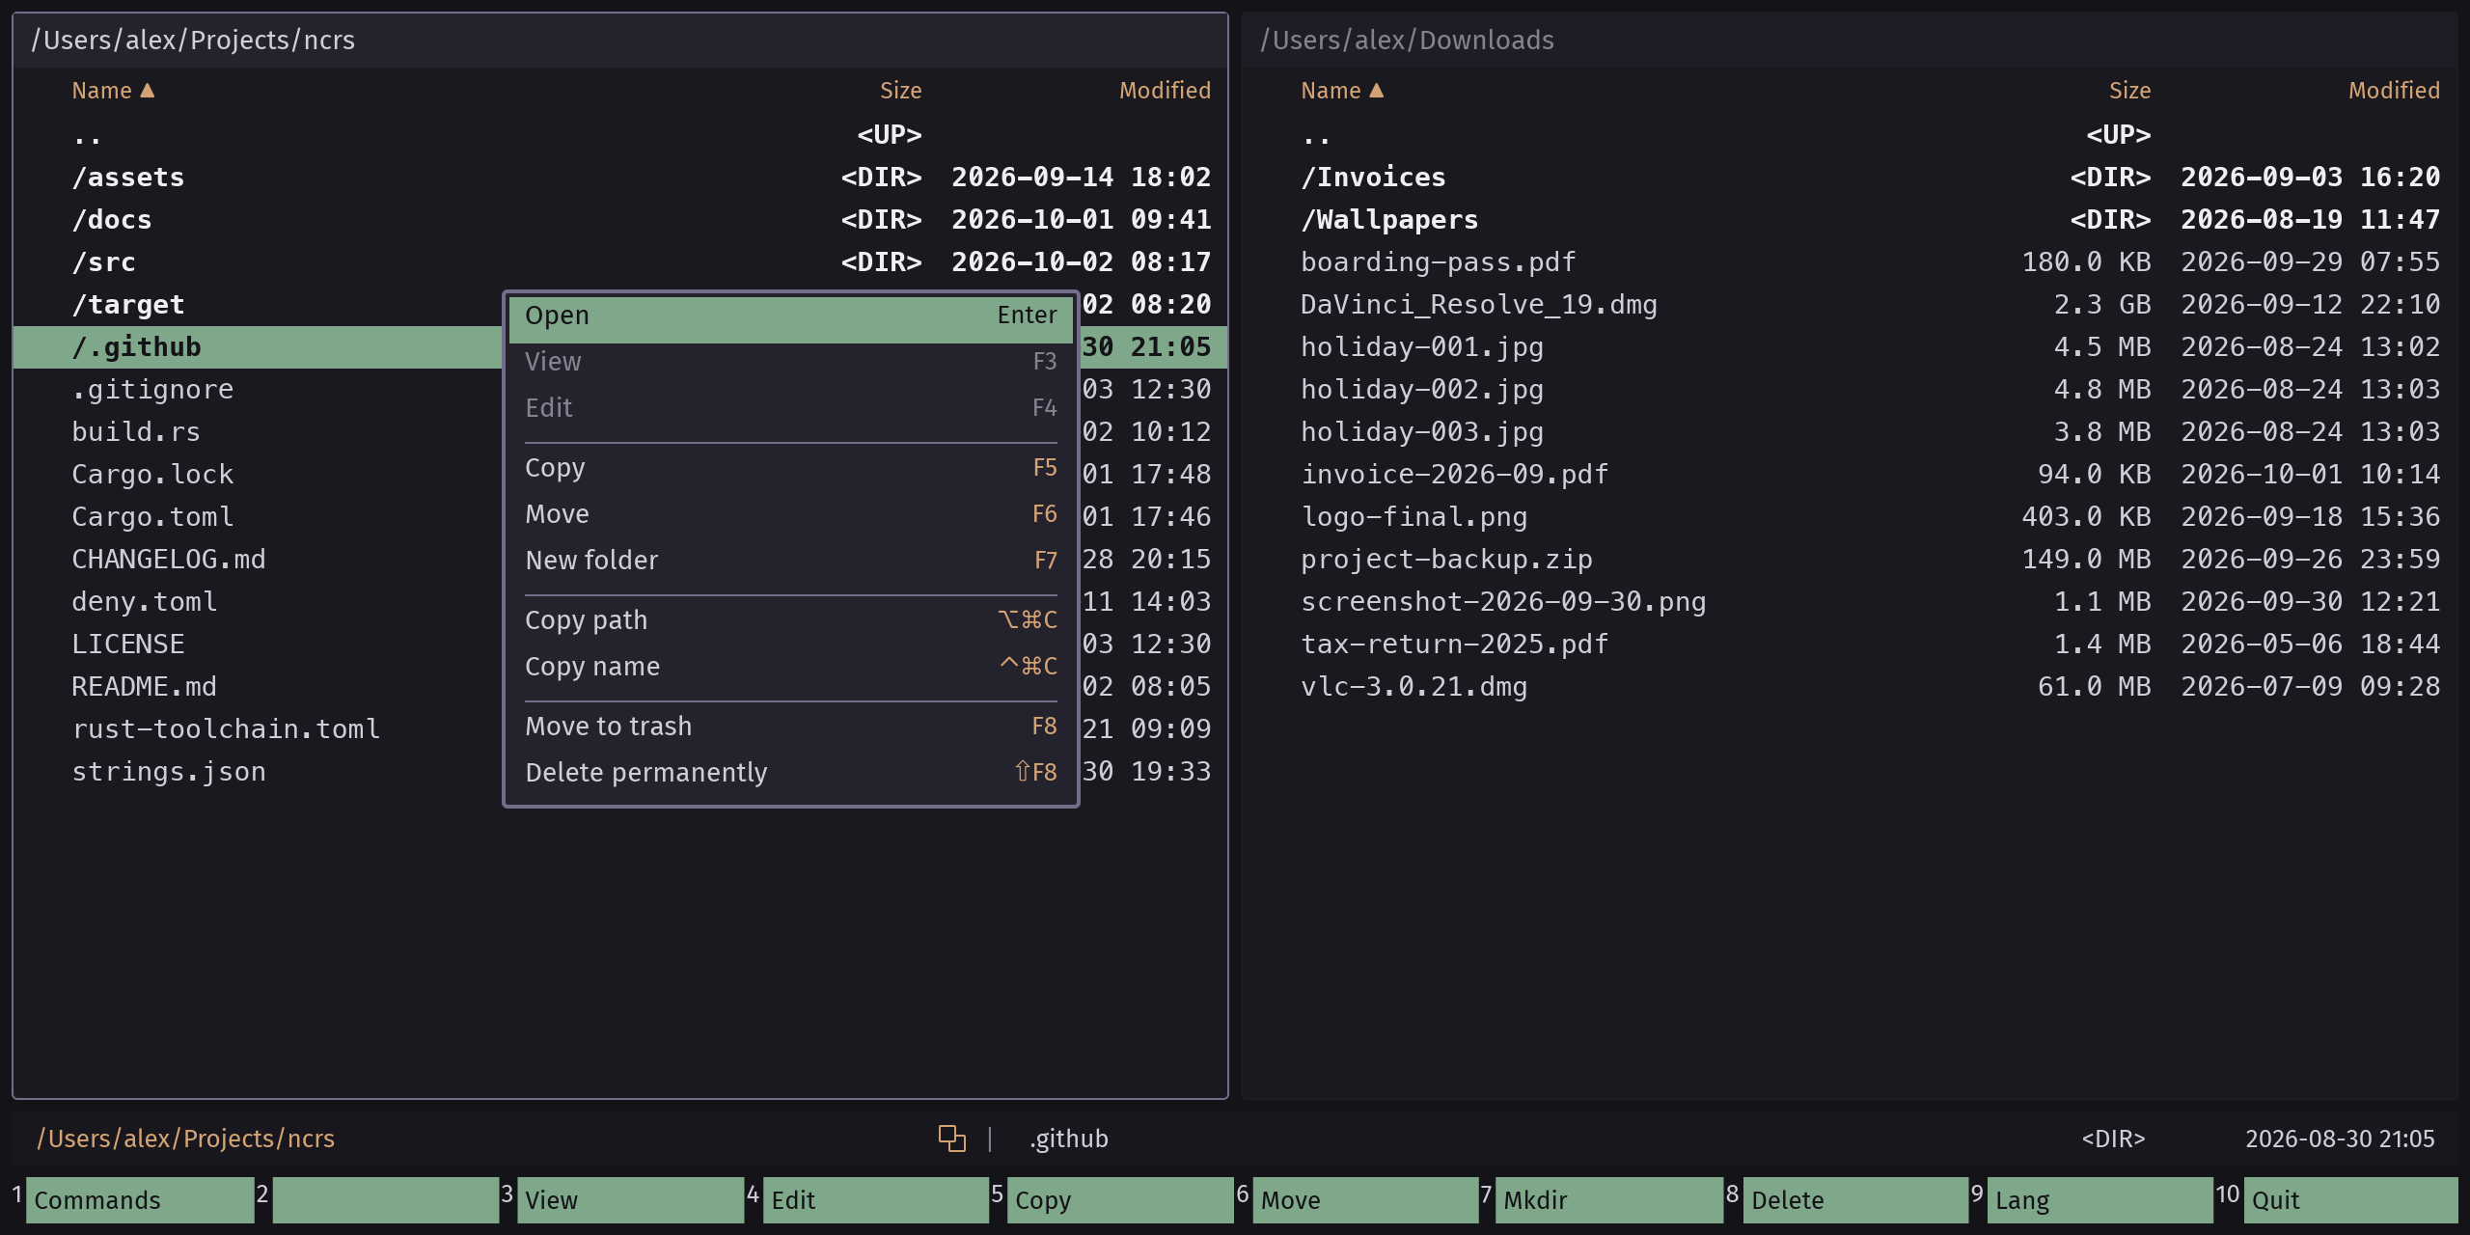Click the /Users/alex/Downloads path header
Image resolution: width=2470 pixels, height=1235 pixels.
click(1407, 41)
